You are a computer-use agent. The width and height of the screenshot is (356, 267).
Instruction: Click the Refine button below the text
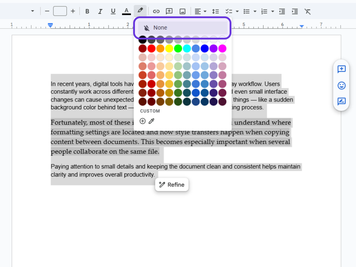tap(172, 184)
